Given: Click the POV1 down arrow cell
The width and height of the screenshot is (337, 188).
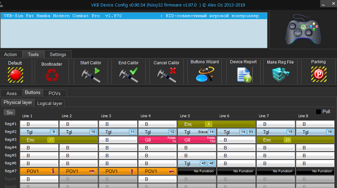Looking at the screenshot, I should click(x=39, y=171).
